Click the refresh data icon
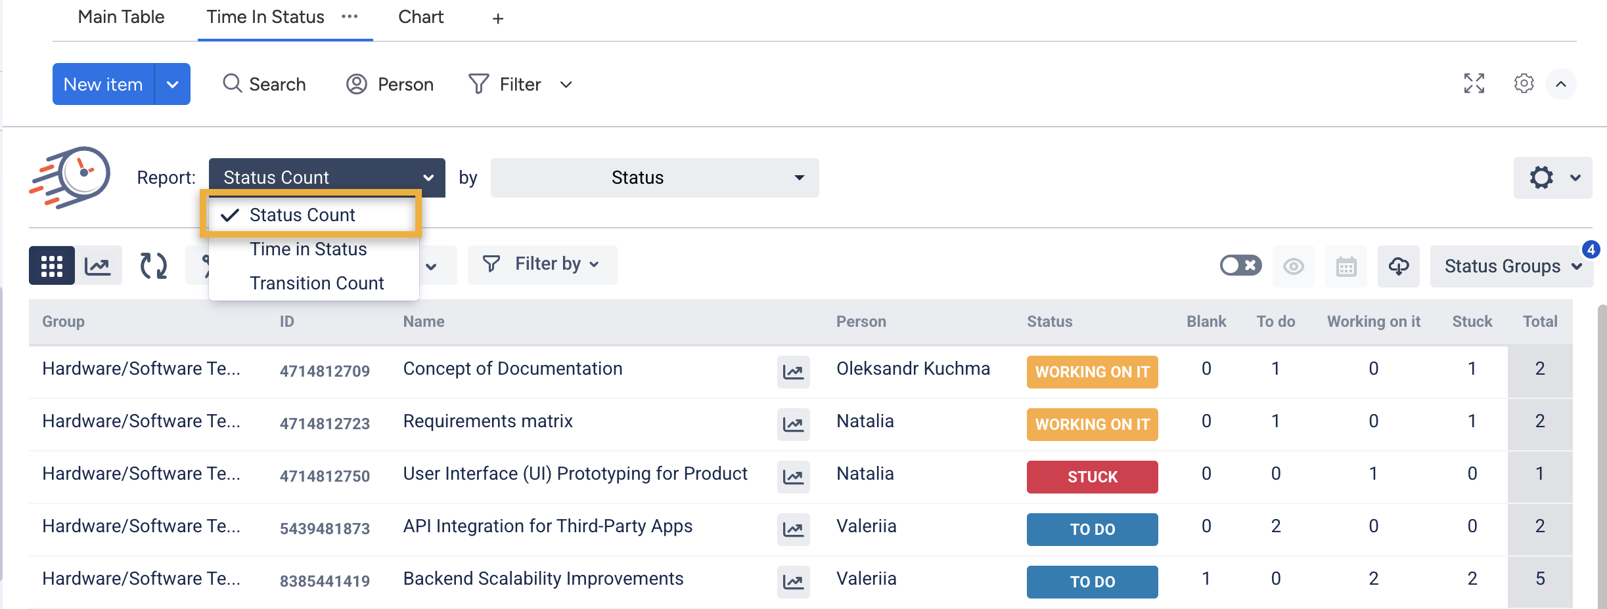The width and height of the screenshot is (1607, 609). (154, 266)
